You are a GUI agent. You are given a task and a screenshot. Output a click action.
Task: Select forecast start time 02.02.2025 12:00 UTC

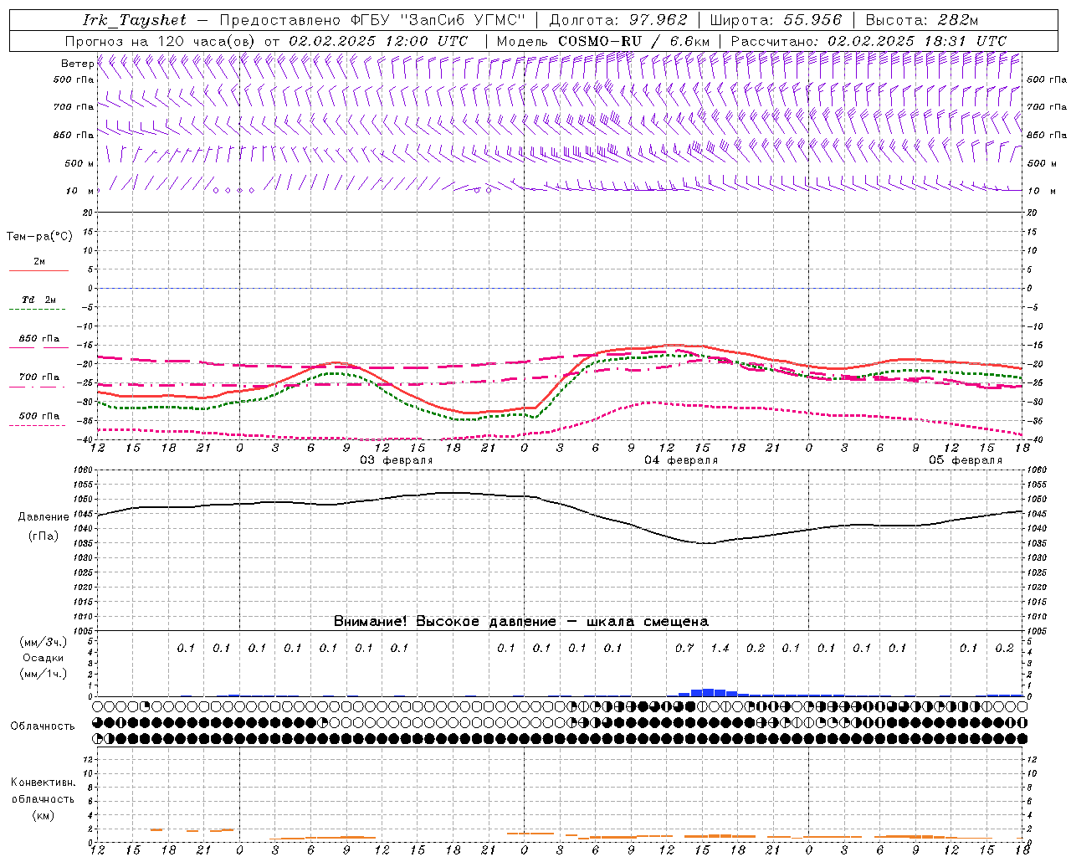click(378, 41)
